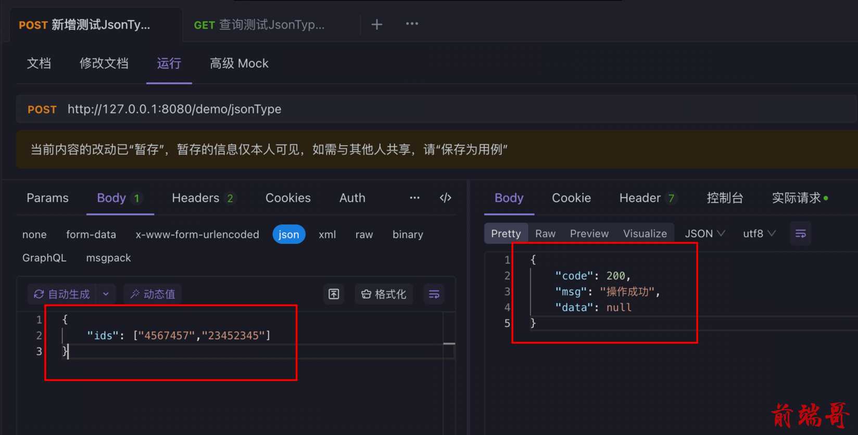This screenshot has height=435, width=858.
Task: Switch to the GET 查询测试JsonTyp... tab
Action: click(259, 25)
